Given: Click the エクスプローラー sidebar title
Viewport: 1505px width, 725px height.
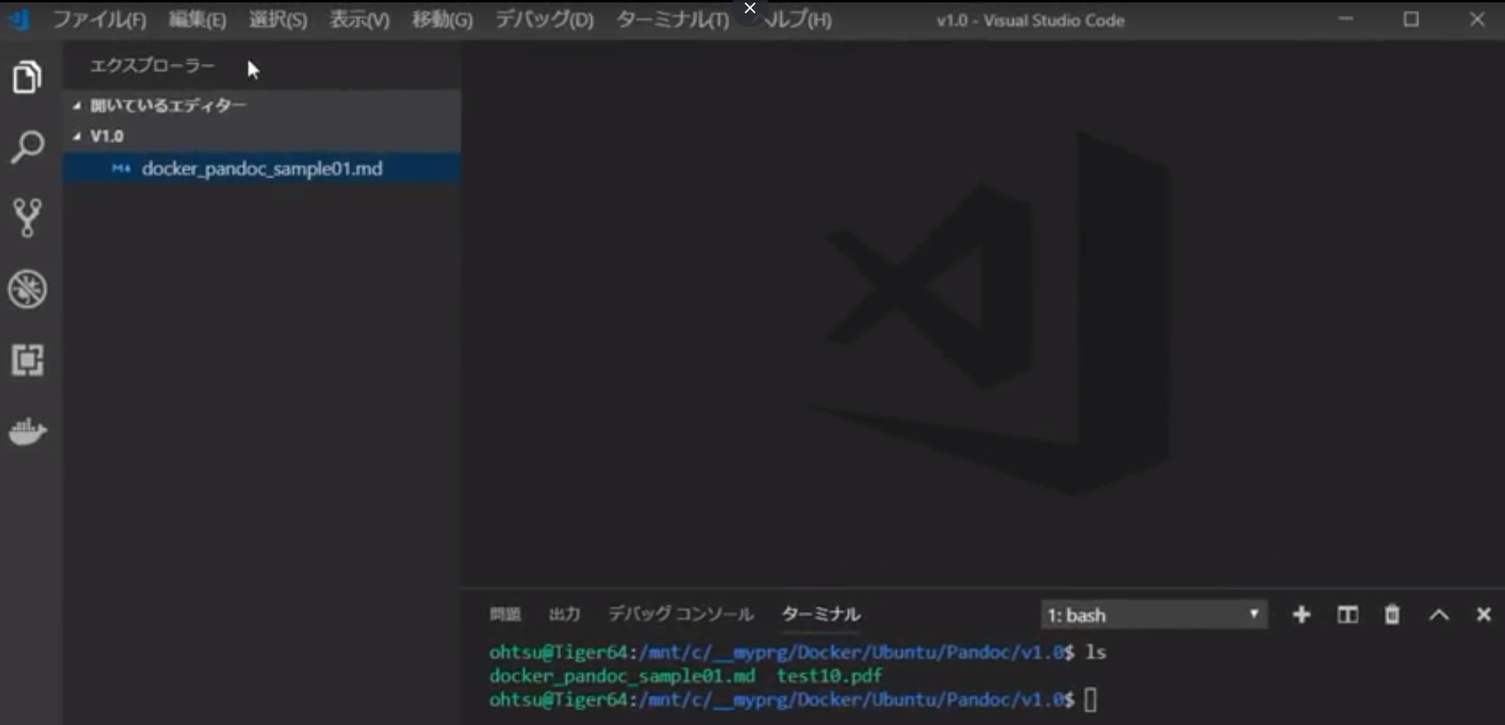Looking at the screenshot, I should click(x=152, y=65).
